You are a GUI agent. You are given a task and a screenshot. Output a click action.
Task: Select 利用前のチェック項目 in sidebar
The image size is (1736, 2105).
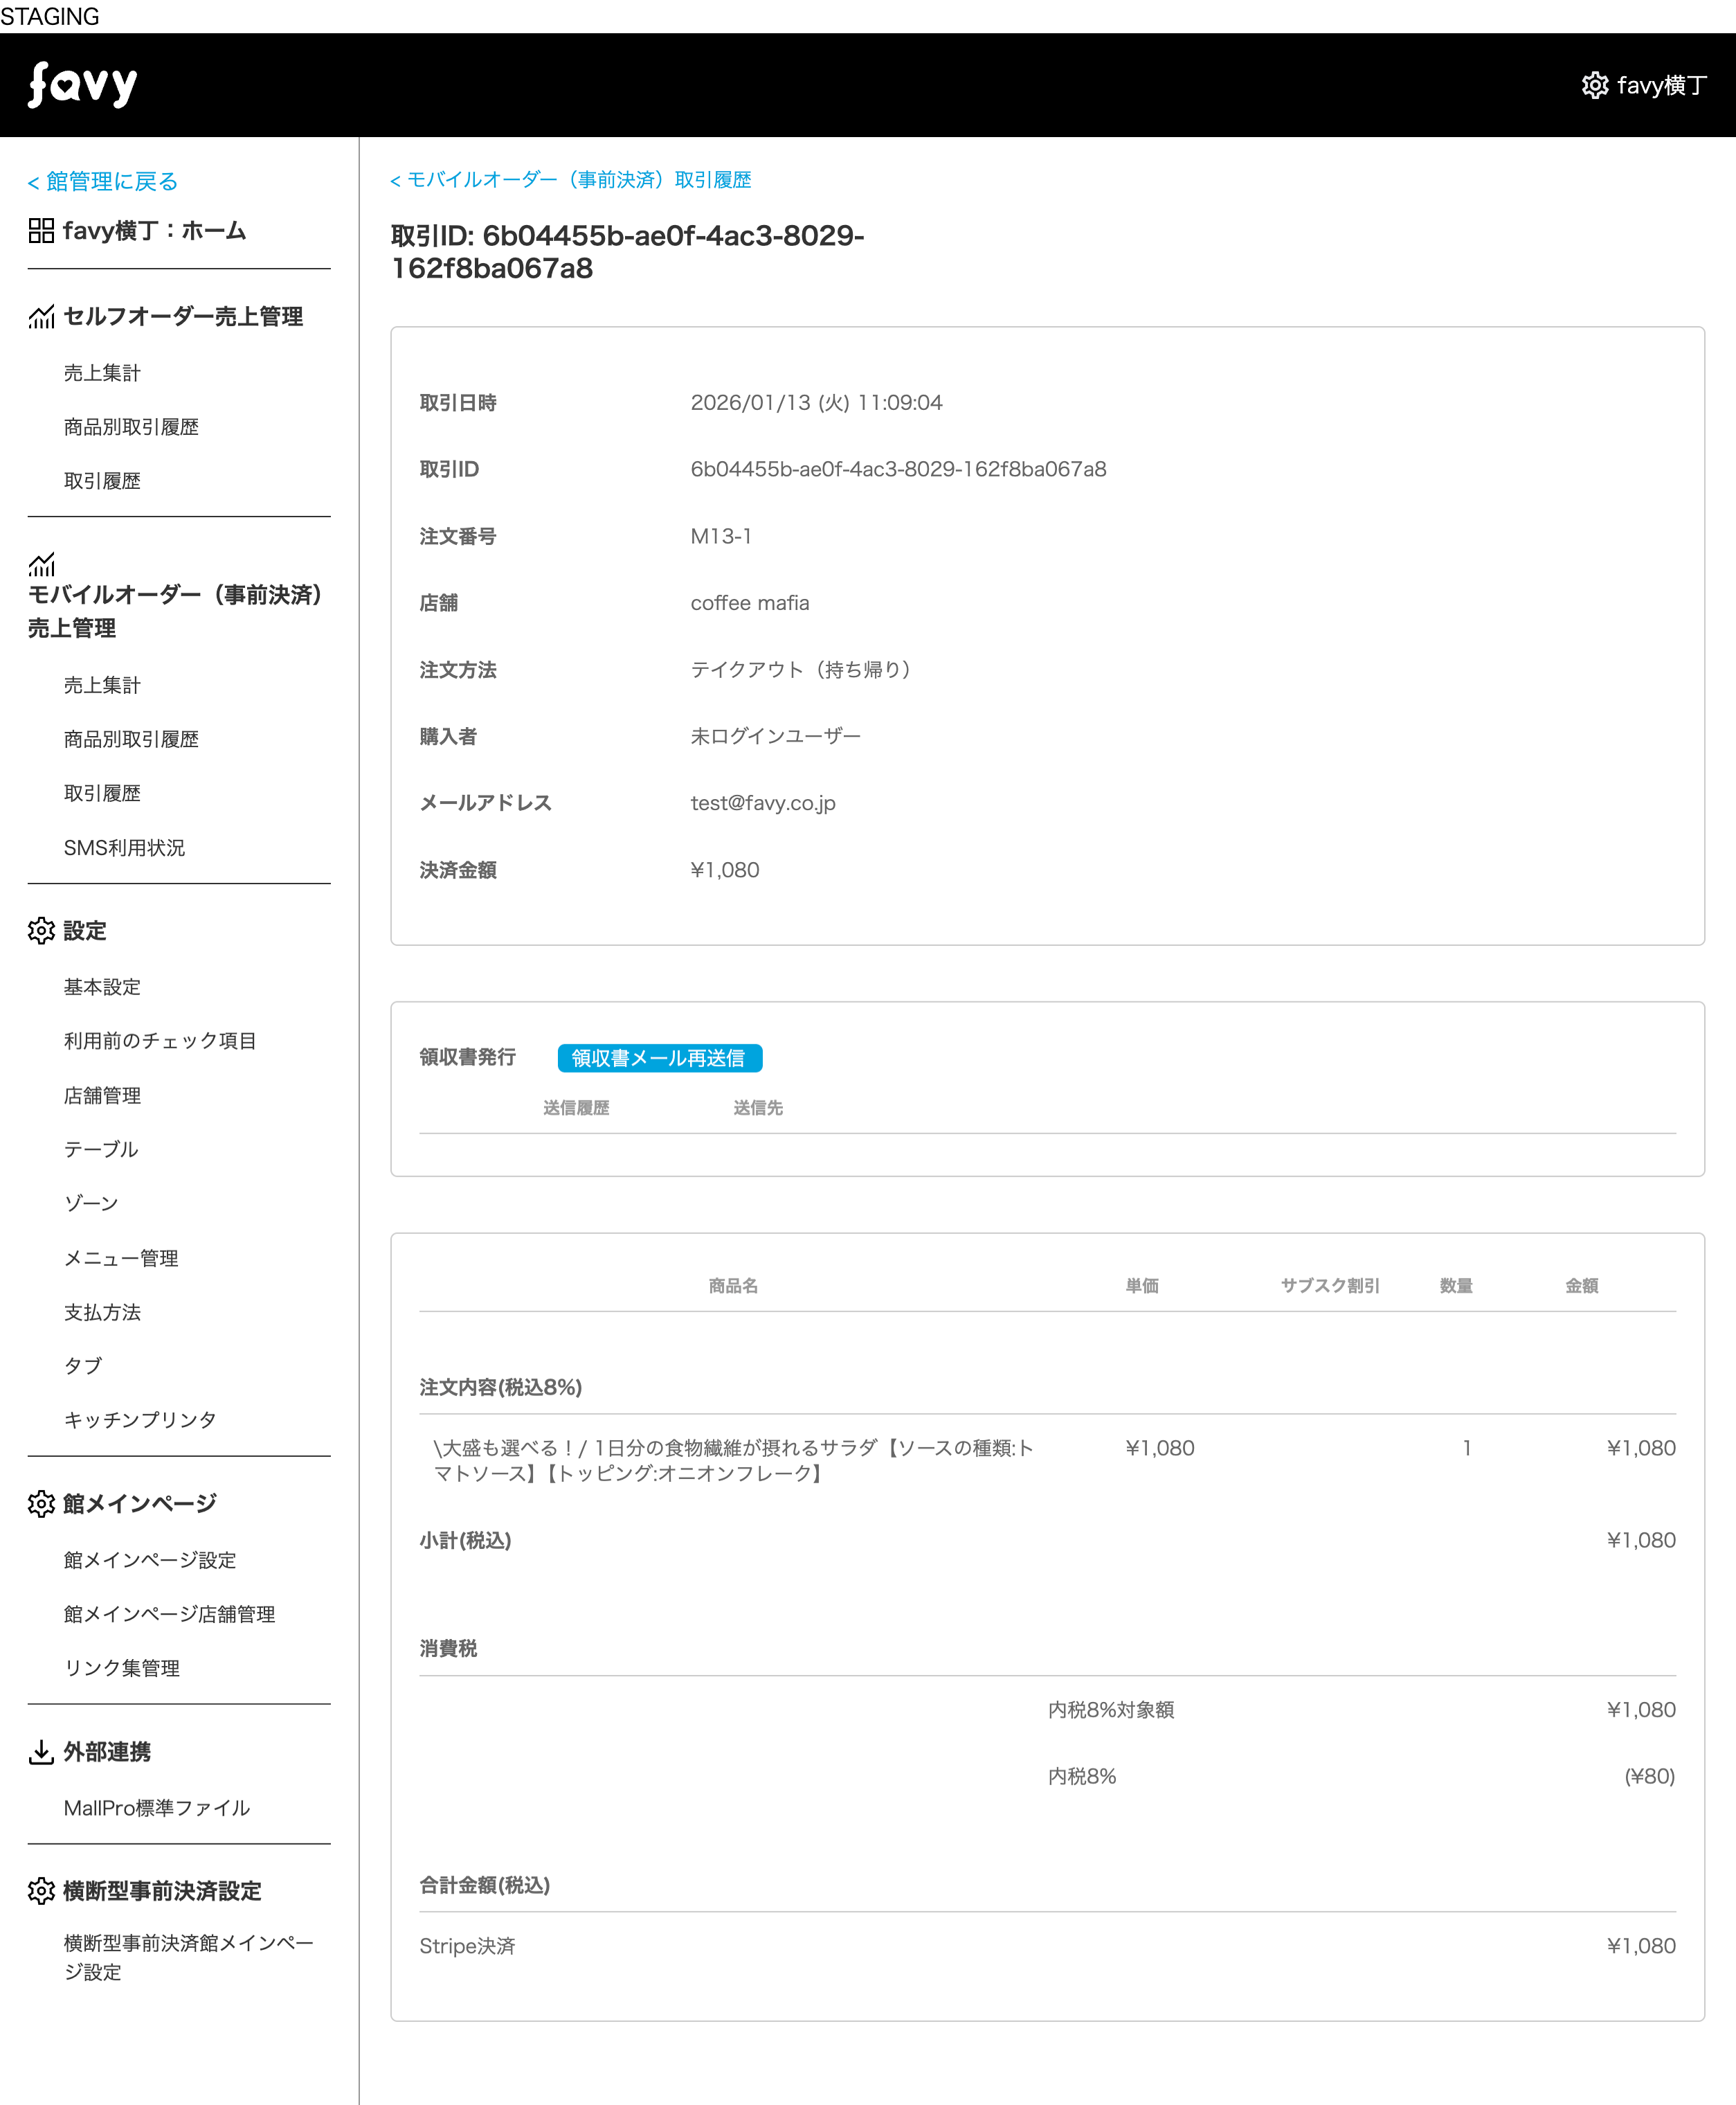(160, 1041)
